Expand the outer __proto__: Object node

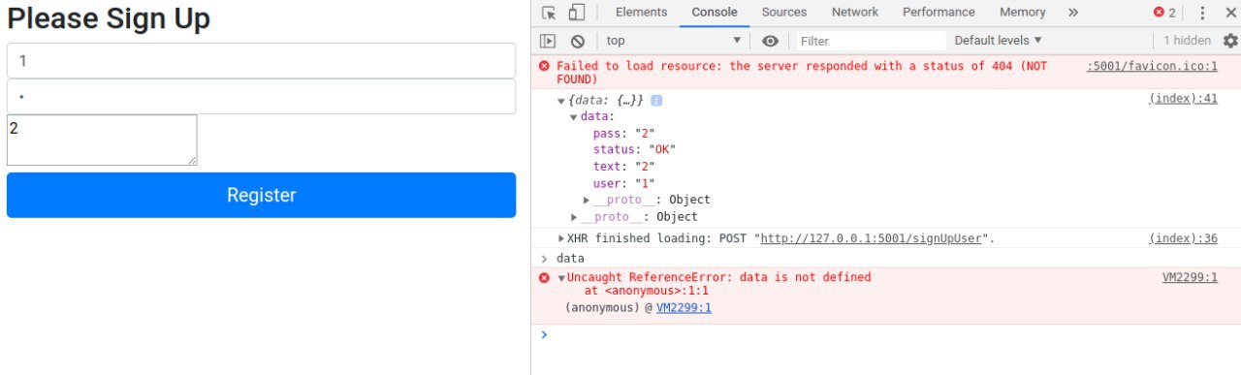pos(574,217)
